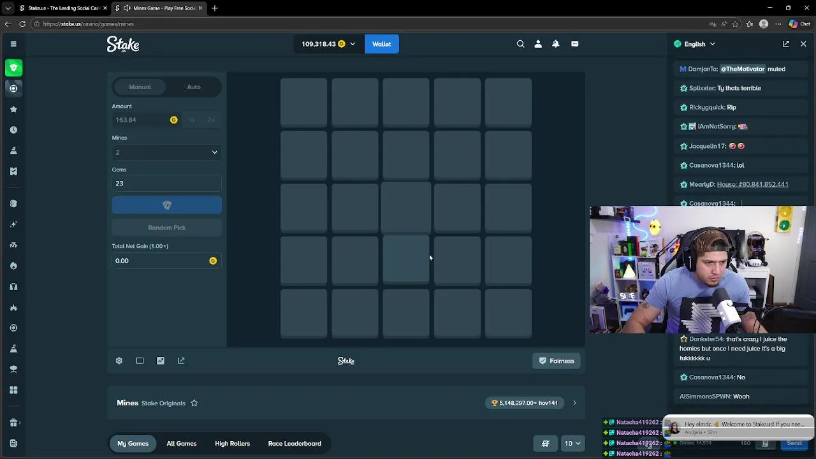Open the Favourites star in sidebar

coord(13,109)
